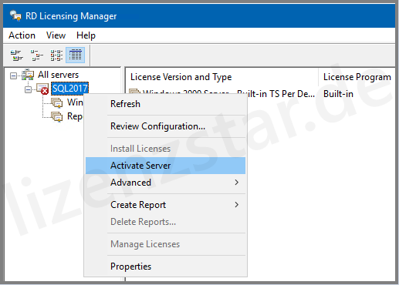This screenshot has height=285, width=399.
Task: Switch to Large Icons view in toolbar
Action: pyautogui.click(x=17, y=55)
